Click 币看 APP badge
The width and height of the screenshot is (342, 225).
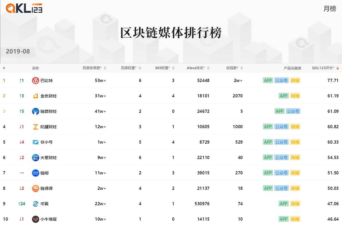pyautogui.click(x=284, y=203)
